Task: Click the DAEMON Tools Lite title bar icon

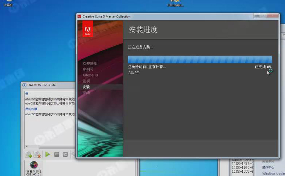Action: click(x=24, y=85)
